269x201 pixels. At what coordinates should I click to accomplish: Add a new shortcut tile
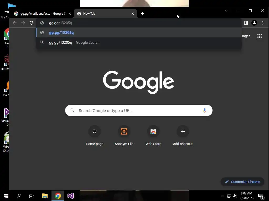(183, 136)
